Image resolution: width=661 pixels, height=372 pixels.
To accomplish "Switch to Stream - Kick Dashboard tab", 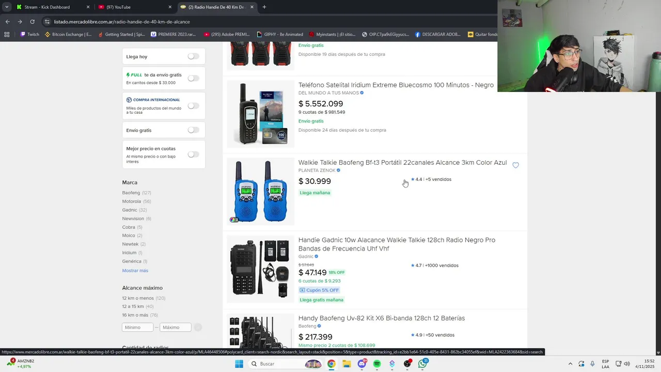I will click(x=53, y=7).
